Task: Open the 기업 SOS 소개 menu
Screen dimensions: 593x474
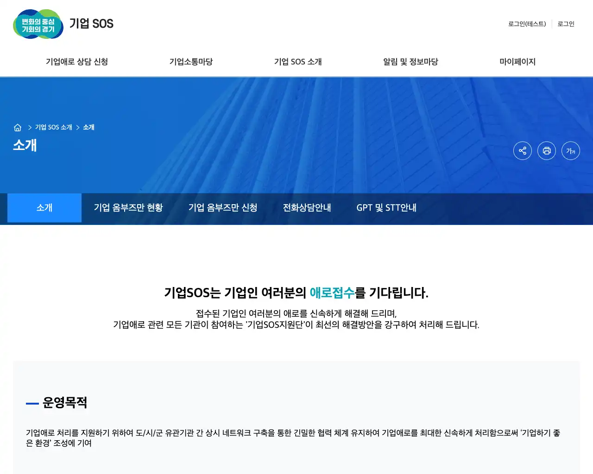Action: point(298,62)
